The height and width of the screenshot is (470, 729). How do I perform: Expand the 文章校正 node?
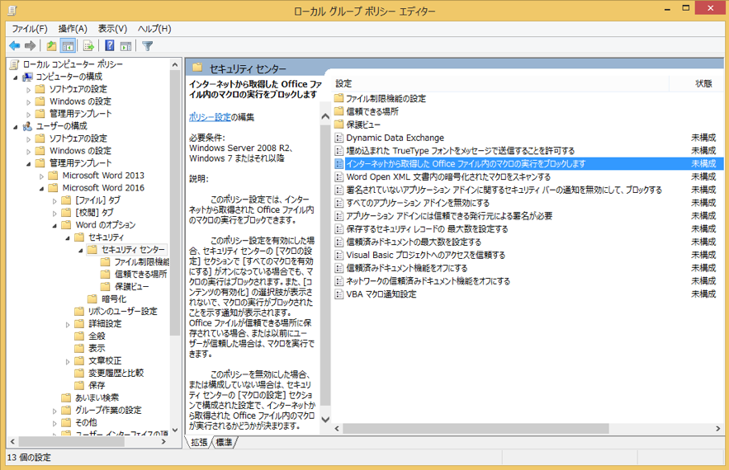[68, 361]
